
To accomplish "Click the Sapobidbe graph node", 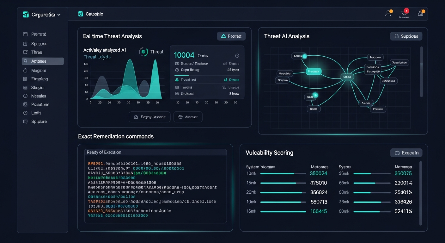I will (x=399, y=63).
